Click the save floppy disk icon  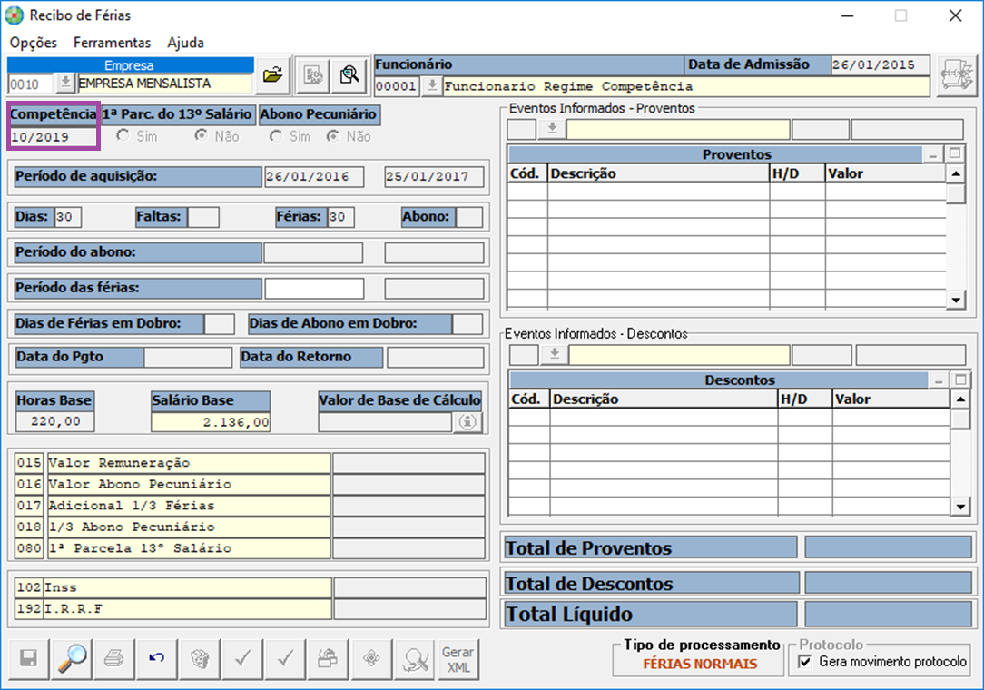(28, 658)
